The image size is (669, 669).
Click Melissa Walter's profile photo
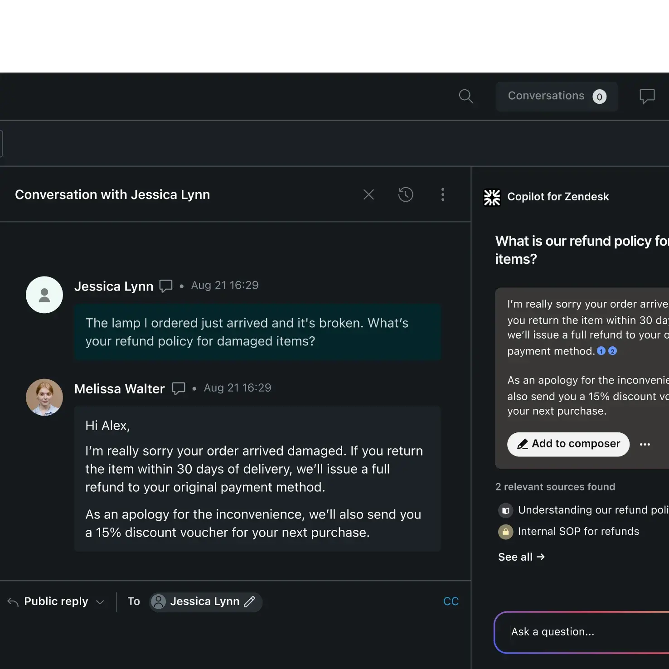pyautogui.click(x=44, y=398)
